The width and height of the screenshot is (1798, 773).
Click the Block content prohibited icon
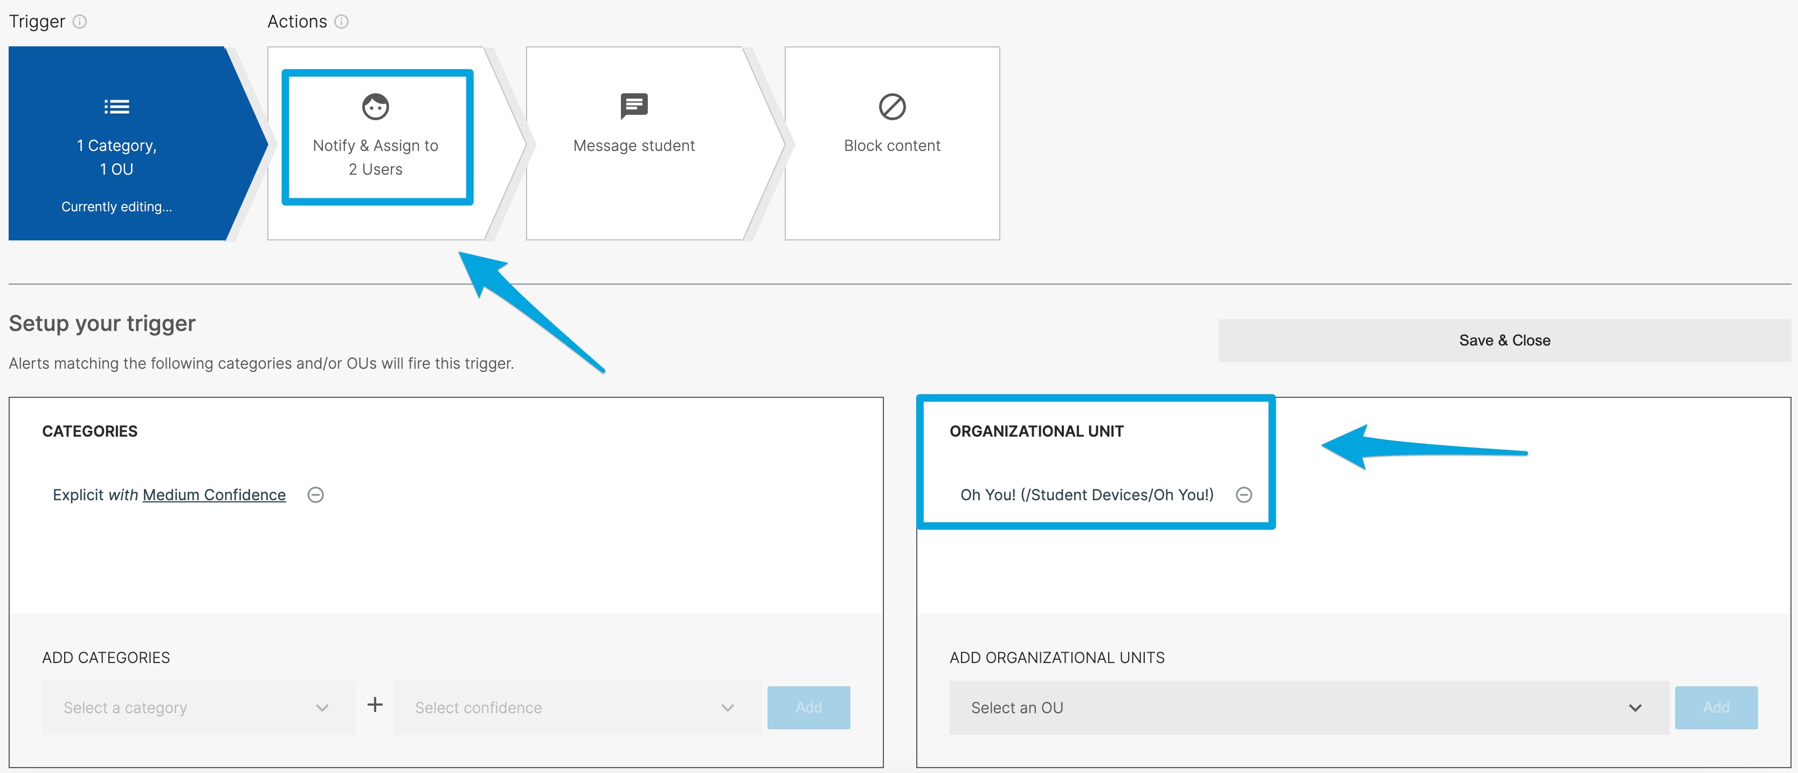(892, 107)
